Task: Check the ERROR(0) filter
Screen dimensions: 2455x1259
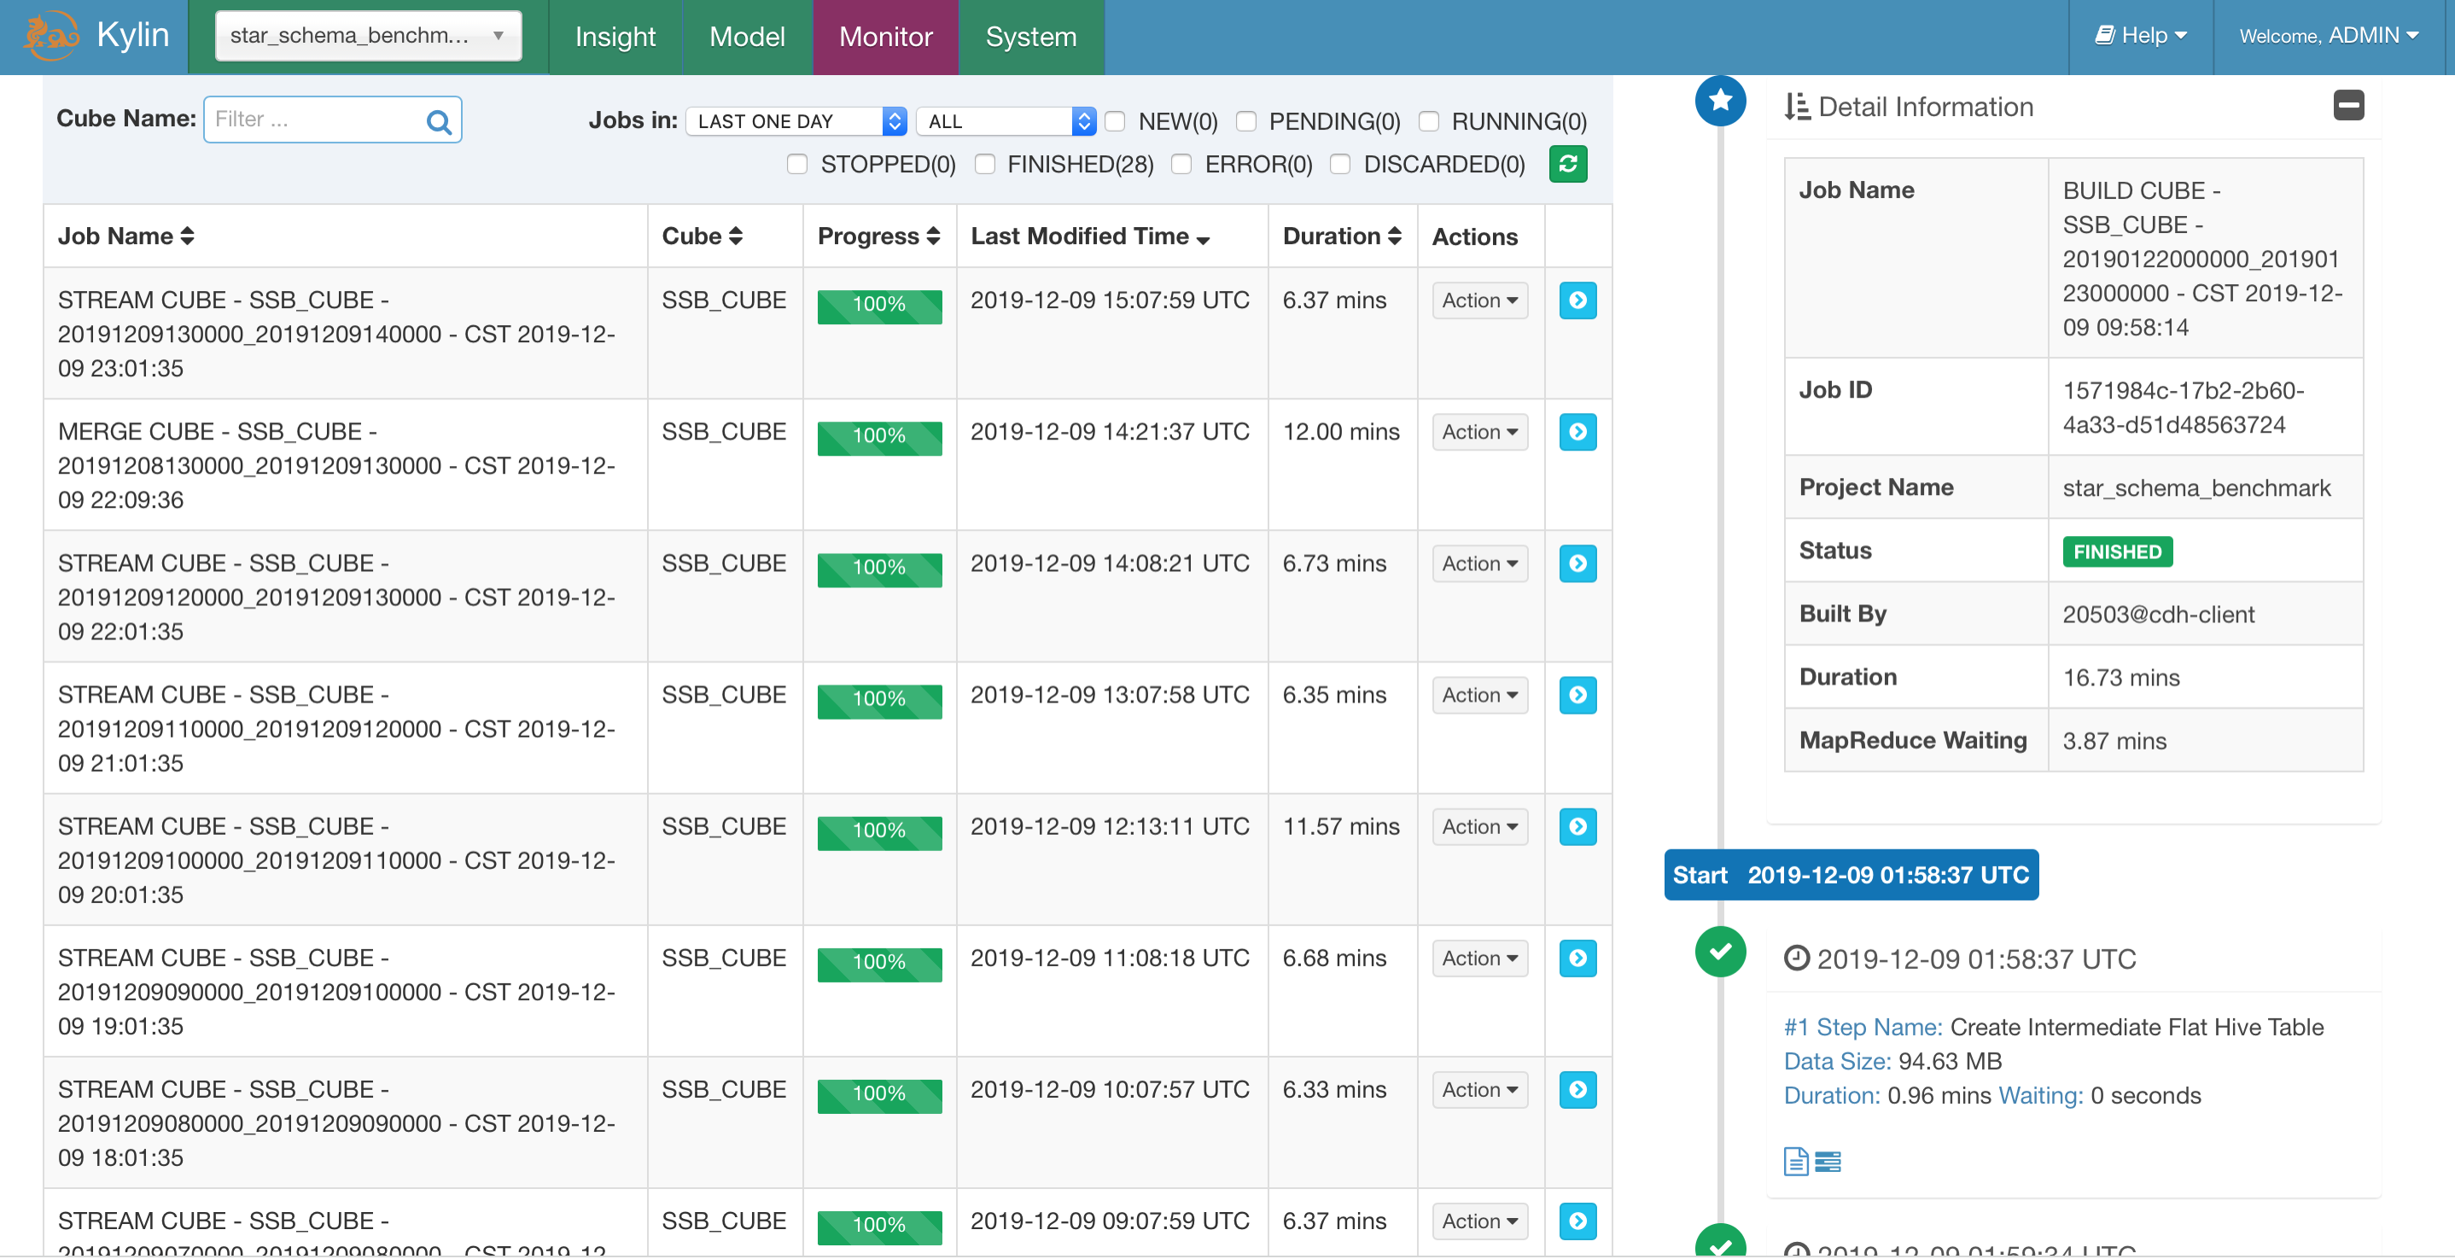Action: tap(1181, 165)
